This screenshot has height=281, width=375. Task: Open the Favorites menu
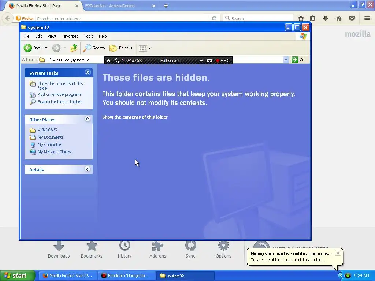coord(70,36)
